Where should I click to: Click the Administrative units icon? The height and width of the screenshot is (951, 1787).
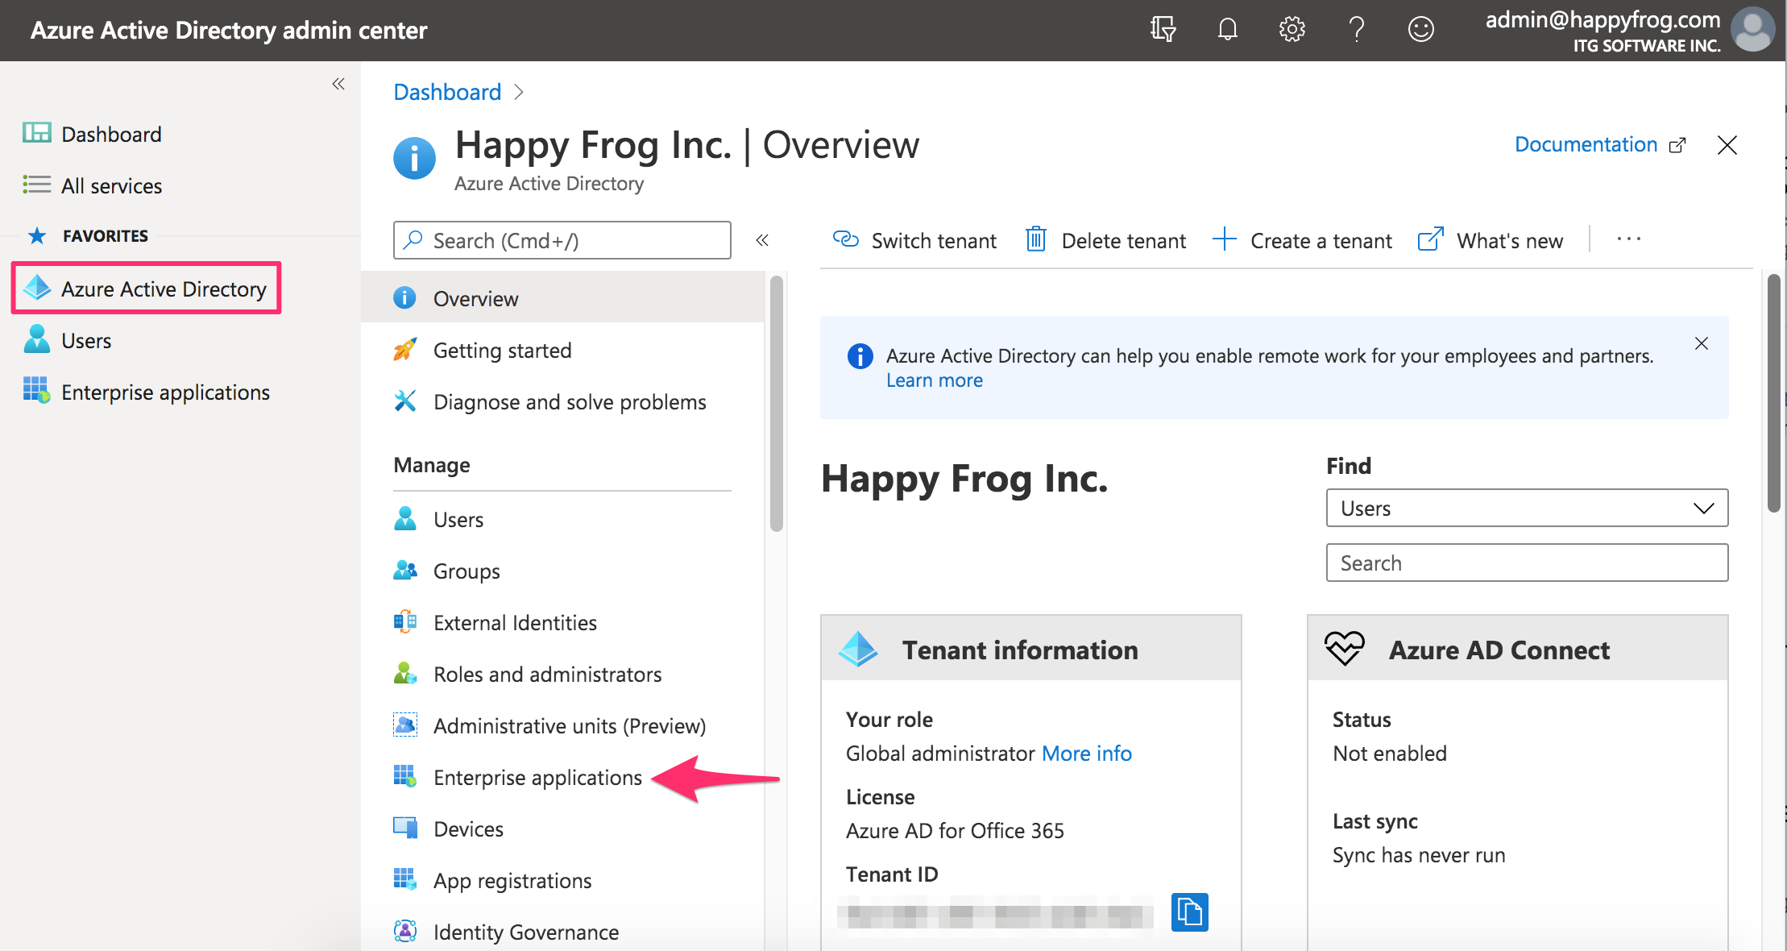point(404,725)
